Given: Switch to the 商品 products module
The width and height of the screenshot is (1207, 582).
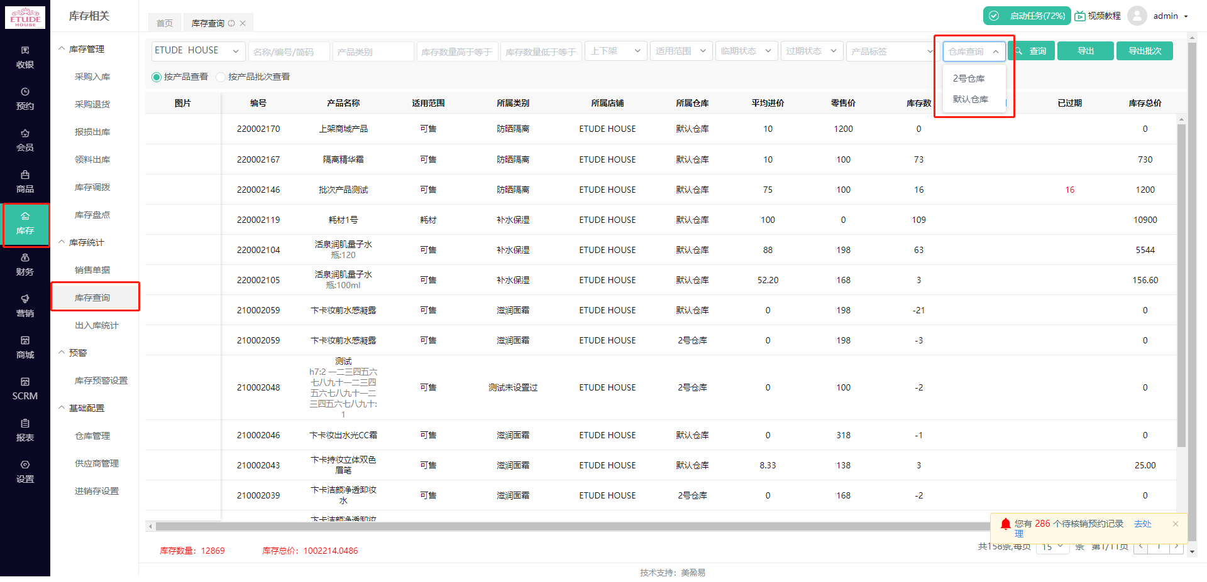Looking at the screenshot, I should [25, 182].
